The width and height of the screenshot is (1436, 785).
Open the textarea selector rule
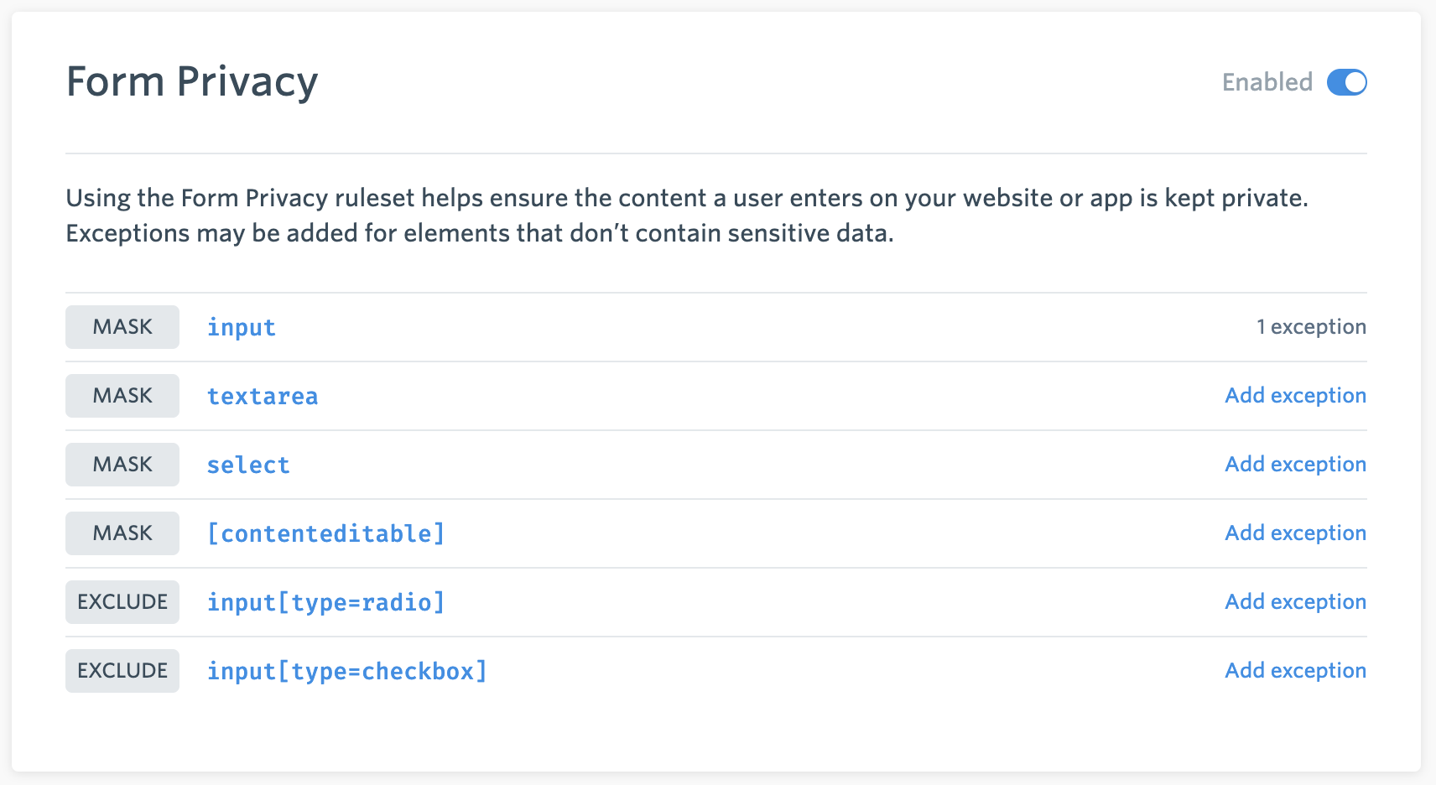coord(263,396)
